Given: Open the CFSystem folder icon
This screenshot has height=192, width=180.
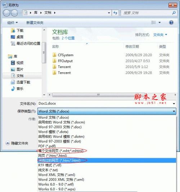Looking at the screenshot, I should [x=54, y=55].
